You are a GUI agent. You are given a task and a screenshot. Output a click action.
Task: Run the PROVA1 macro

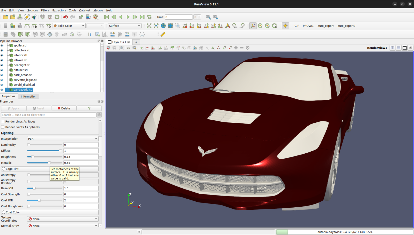coord(308,26)
